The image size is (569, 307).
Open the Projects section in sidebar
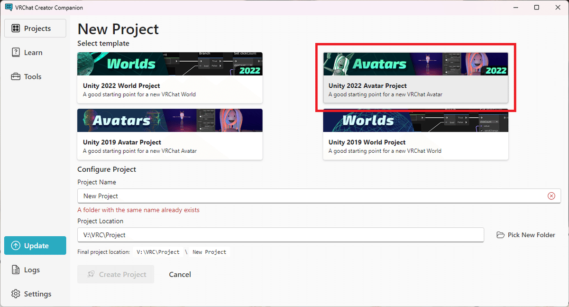point(35,28)
